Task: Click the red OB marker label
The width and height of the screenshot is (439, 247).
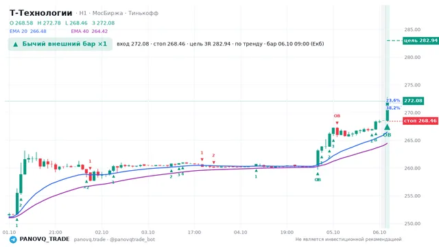Action: coord(337,116)
